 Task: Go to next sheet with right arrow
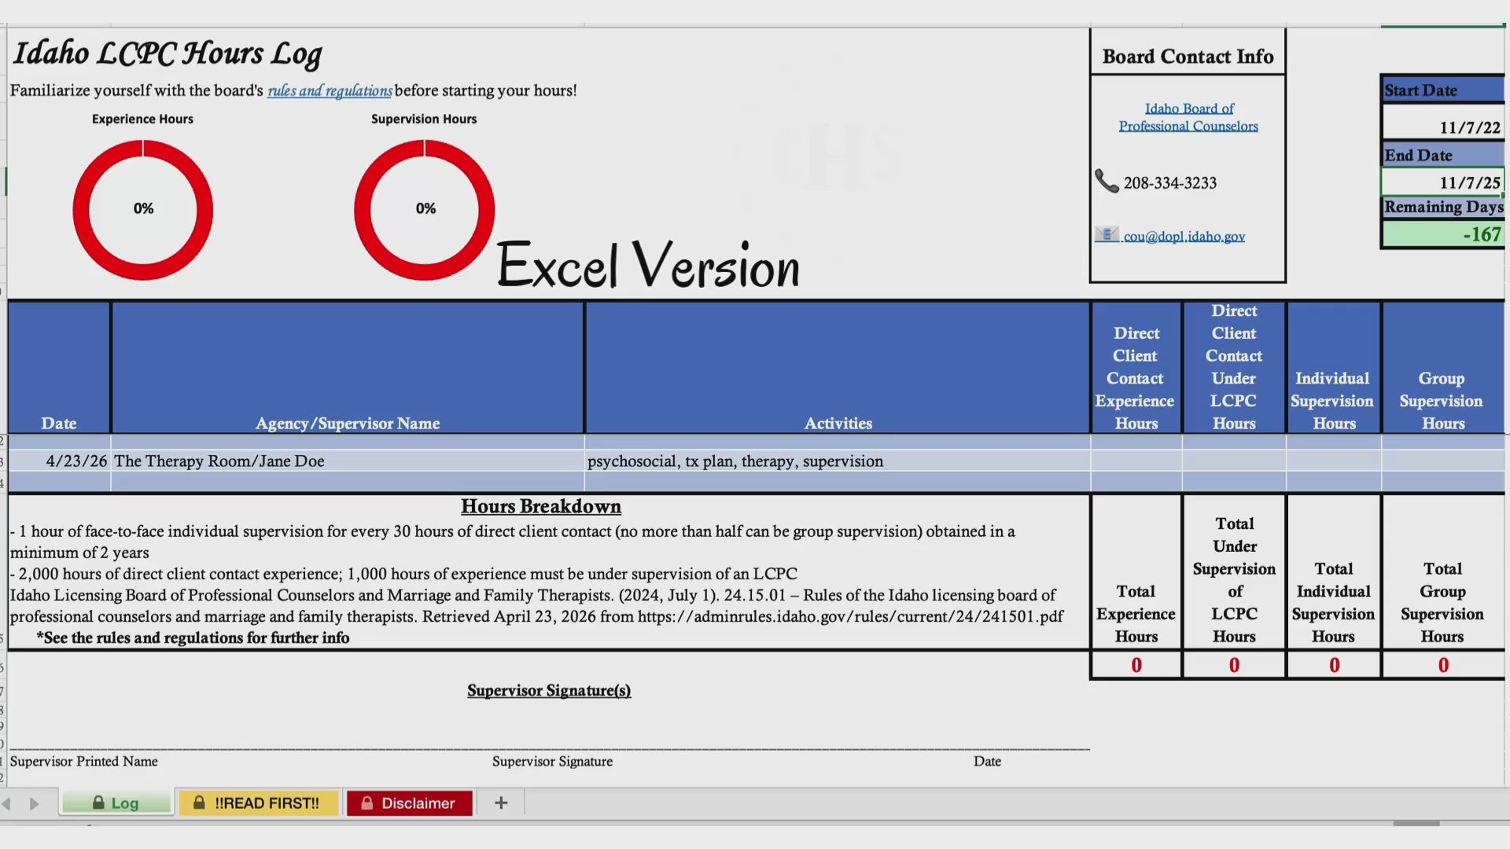pyautogui.click(x=34, y=803)
